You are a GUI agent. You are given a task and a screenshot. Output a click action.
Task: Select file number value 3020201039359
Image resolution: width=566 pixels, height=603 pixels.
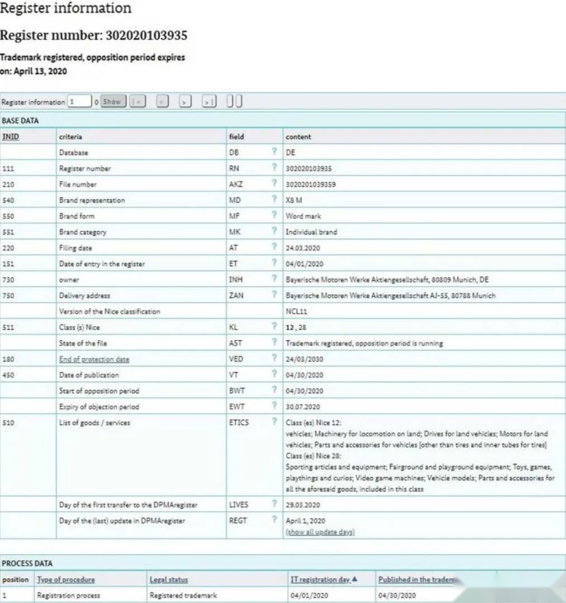310,185
